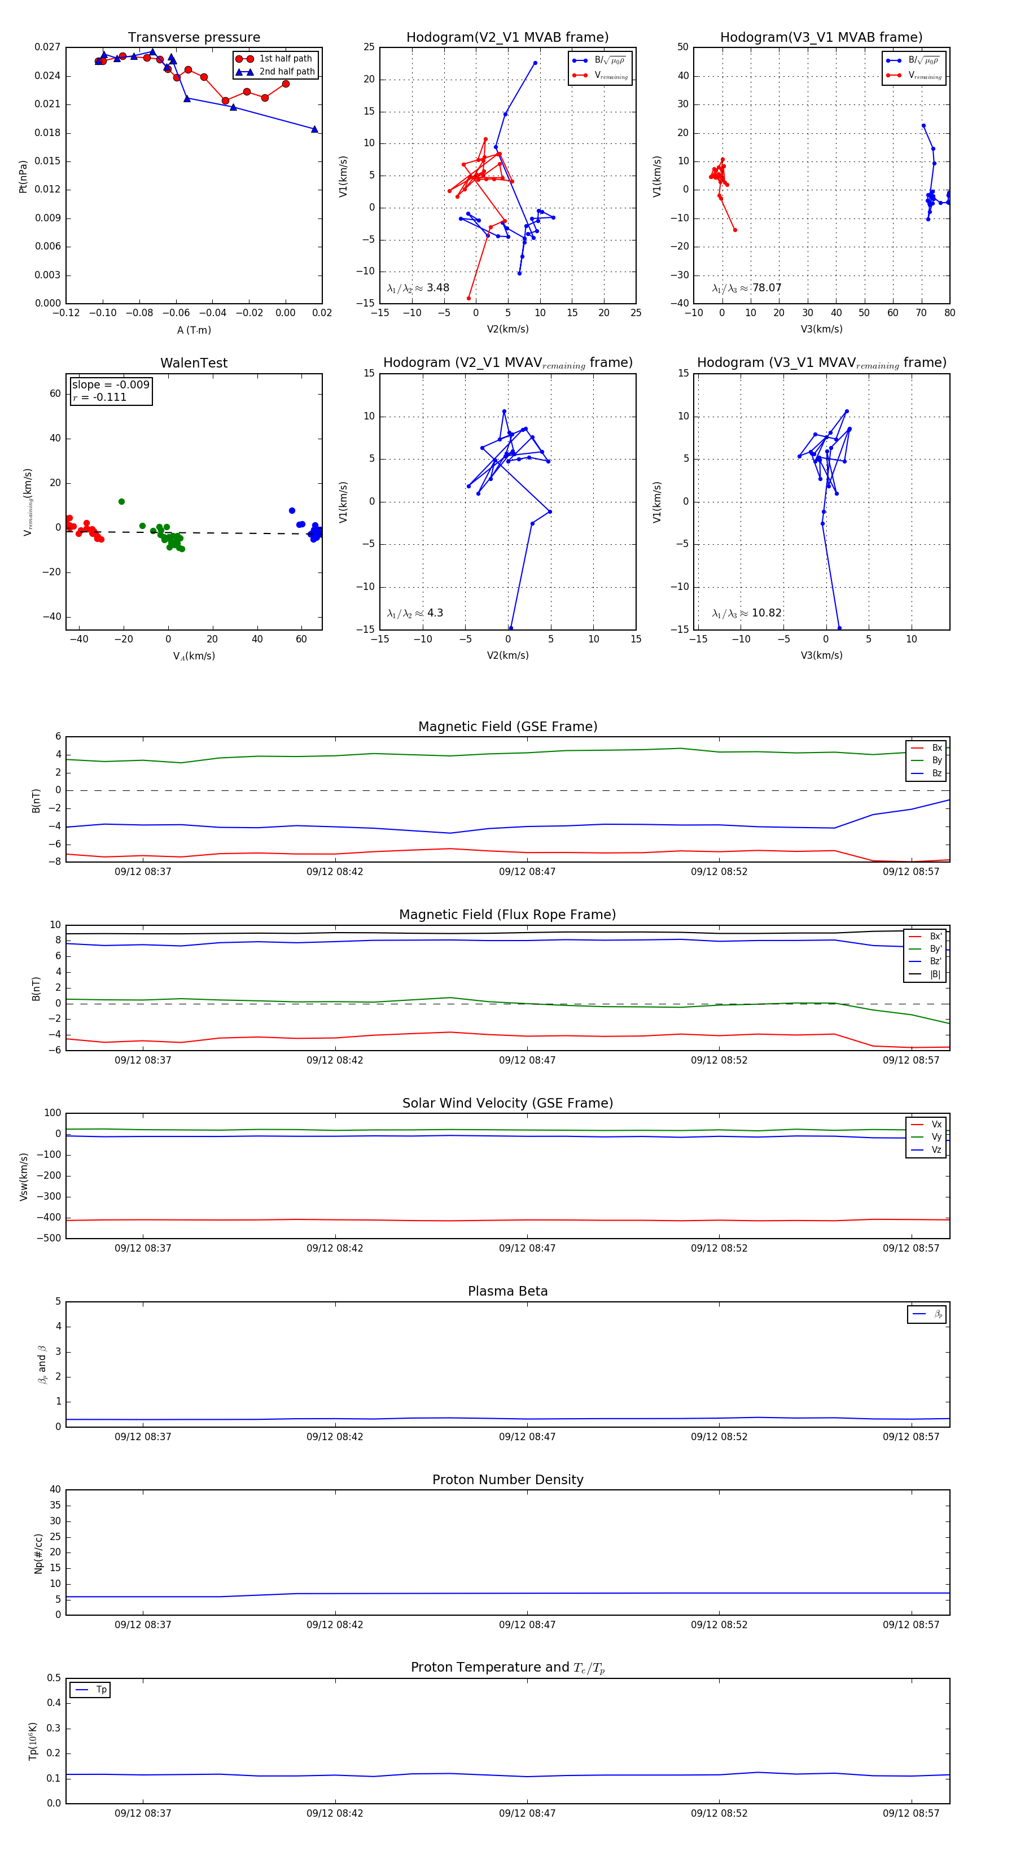Click the "Vsw(km/s)" y-axis label
The image size is (1016, 1863).
23,1177
